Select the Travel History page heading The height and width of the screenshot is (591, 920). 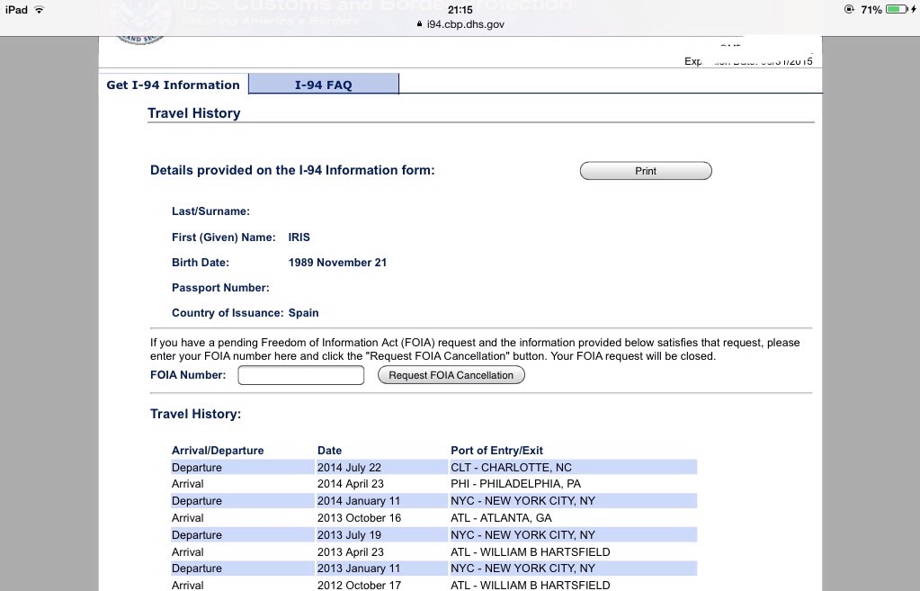[x=193, y=113]
